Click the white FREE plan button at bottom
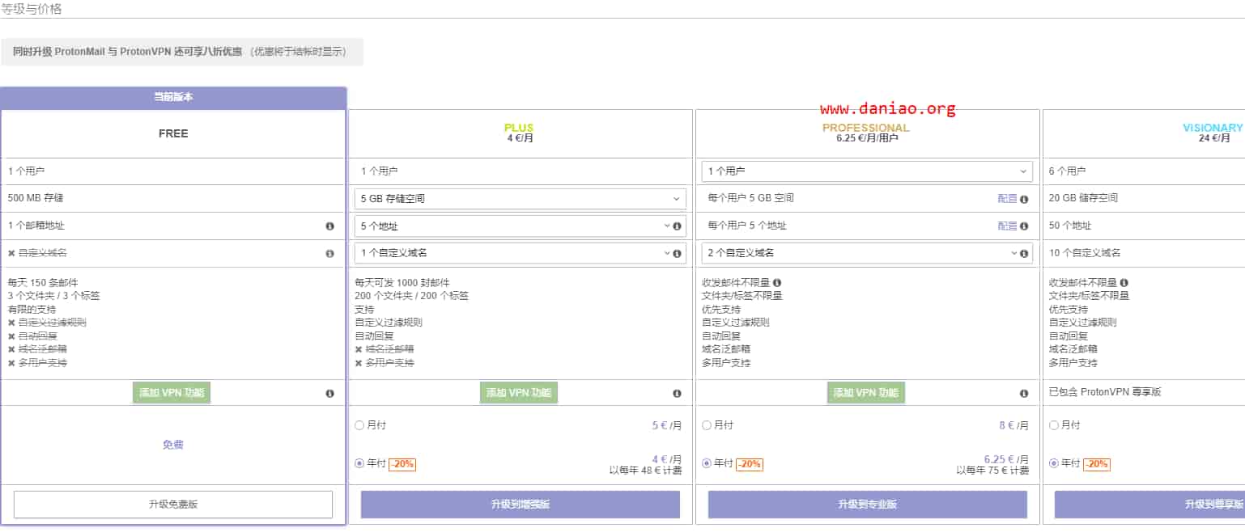1245x532 pixels. point(173,505)
